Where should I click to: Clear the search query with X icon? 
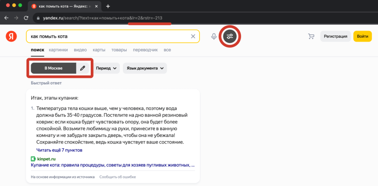pyautogui.click(x=193, y=36)
